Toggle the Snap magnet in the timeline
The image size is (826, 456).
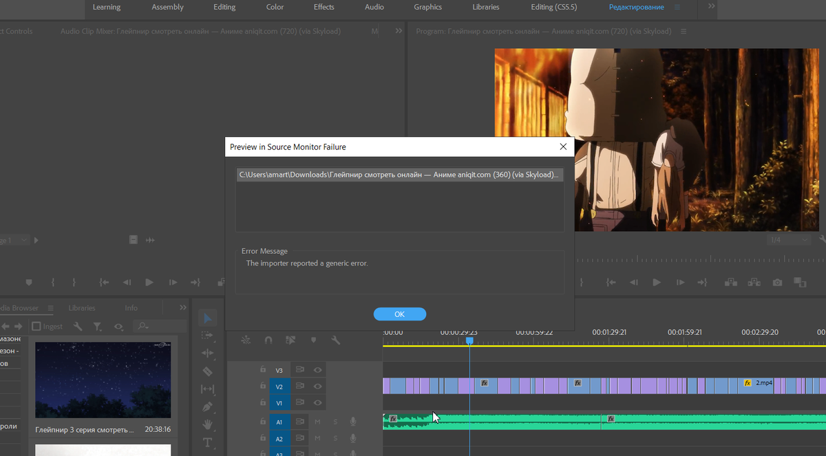(x=268, y=340)
